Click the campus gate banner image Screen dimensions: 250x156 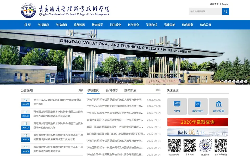click(x=125, y=57)
